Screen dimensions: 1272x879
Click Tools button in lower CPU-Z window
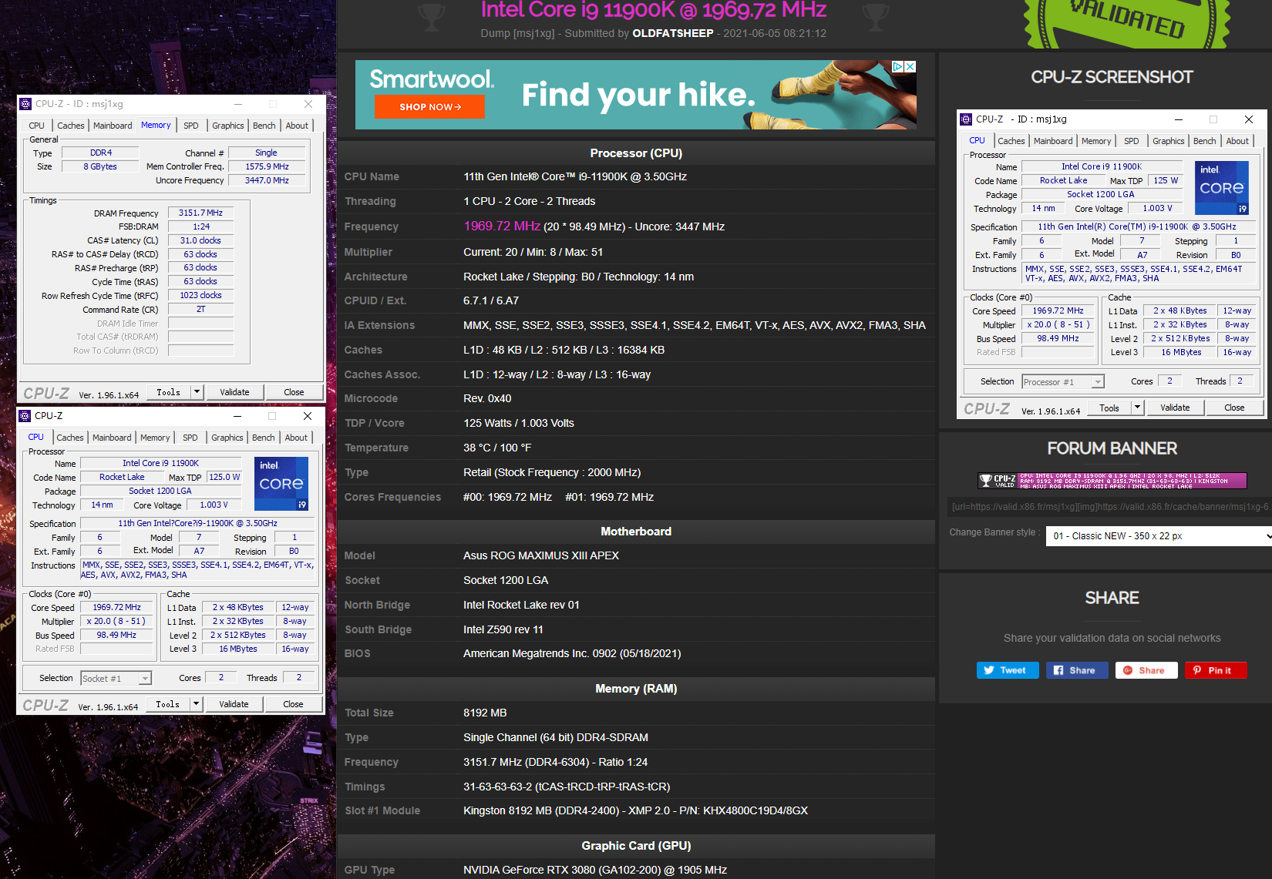coord(168,704)
